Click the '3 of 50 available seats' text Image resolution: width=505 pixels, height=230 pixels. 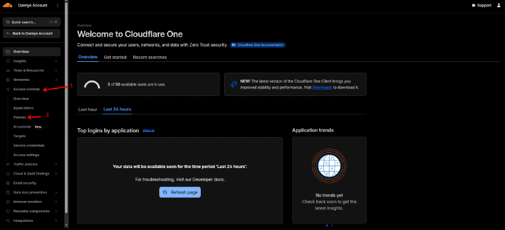pyautogui.click(x=136, y=84)
